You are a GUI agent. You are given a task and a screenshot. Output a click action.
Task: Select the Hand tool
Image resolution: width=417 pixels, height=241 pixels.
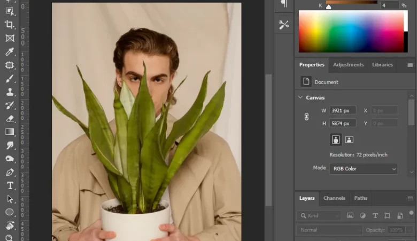tap(10, 225)
